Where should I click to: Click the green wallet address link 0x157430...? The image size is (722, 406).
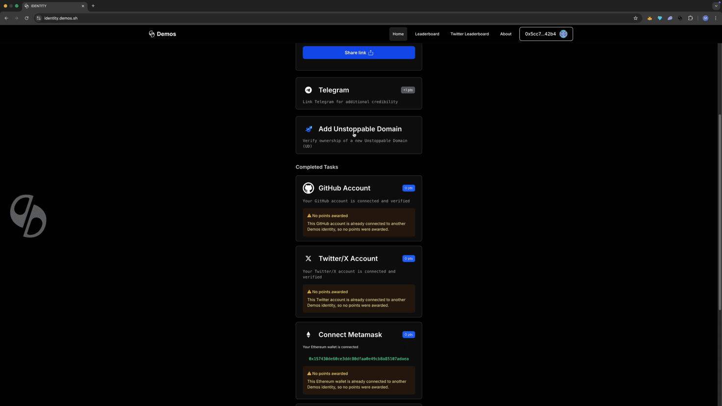(359, 358)
